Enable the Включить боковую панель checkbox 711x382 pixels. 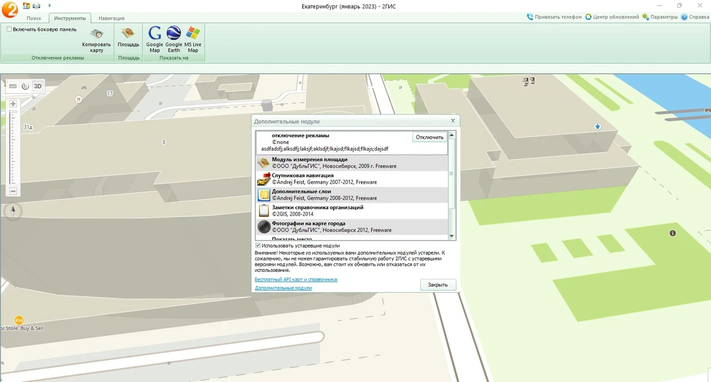coord(9,29)
